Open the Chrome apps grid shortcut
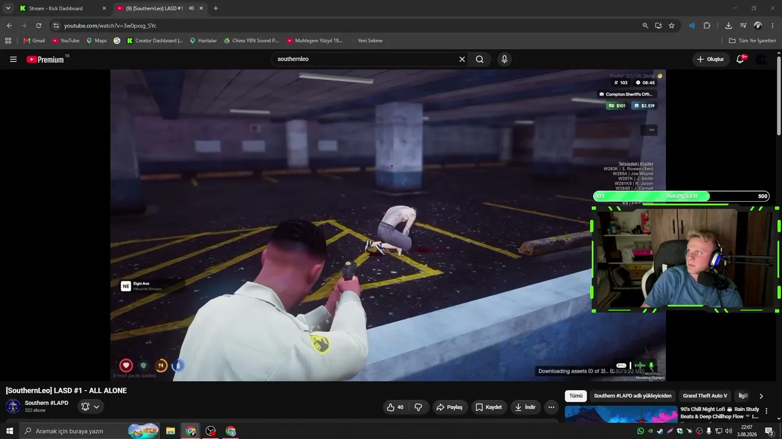The image size is (782, 439). [x=8, y=41]
